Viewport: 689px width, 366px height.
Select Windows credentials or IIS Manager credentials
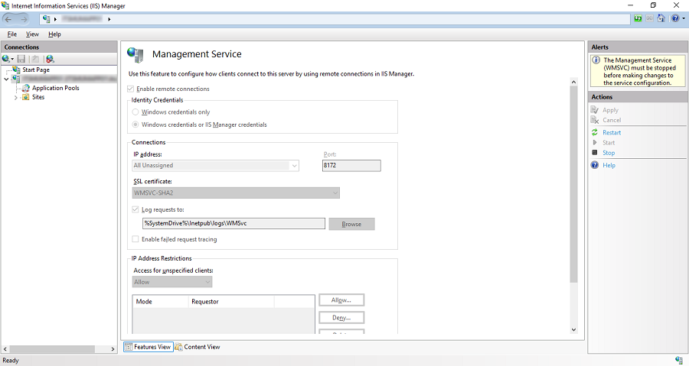tap(136, 125)
